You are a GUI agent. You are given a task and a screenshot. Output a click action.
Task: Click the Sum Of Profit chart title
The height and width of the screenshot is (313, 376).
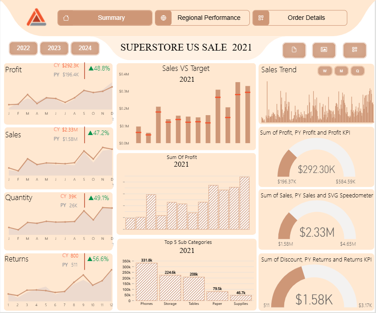[x=182, y=157]
